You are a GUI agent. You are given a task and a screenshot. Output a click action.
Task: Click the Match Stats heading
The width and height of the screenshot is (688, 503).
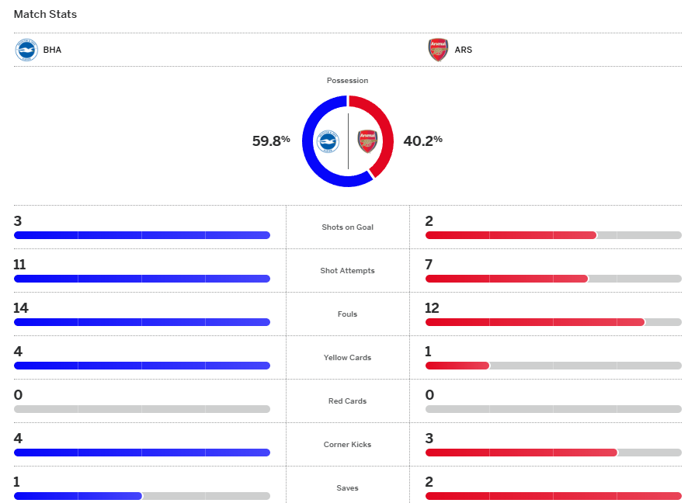[45, 14]
